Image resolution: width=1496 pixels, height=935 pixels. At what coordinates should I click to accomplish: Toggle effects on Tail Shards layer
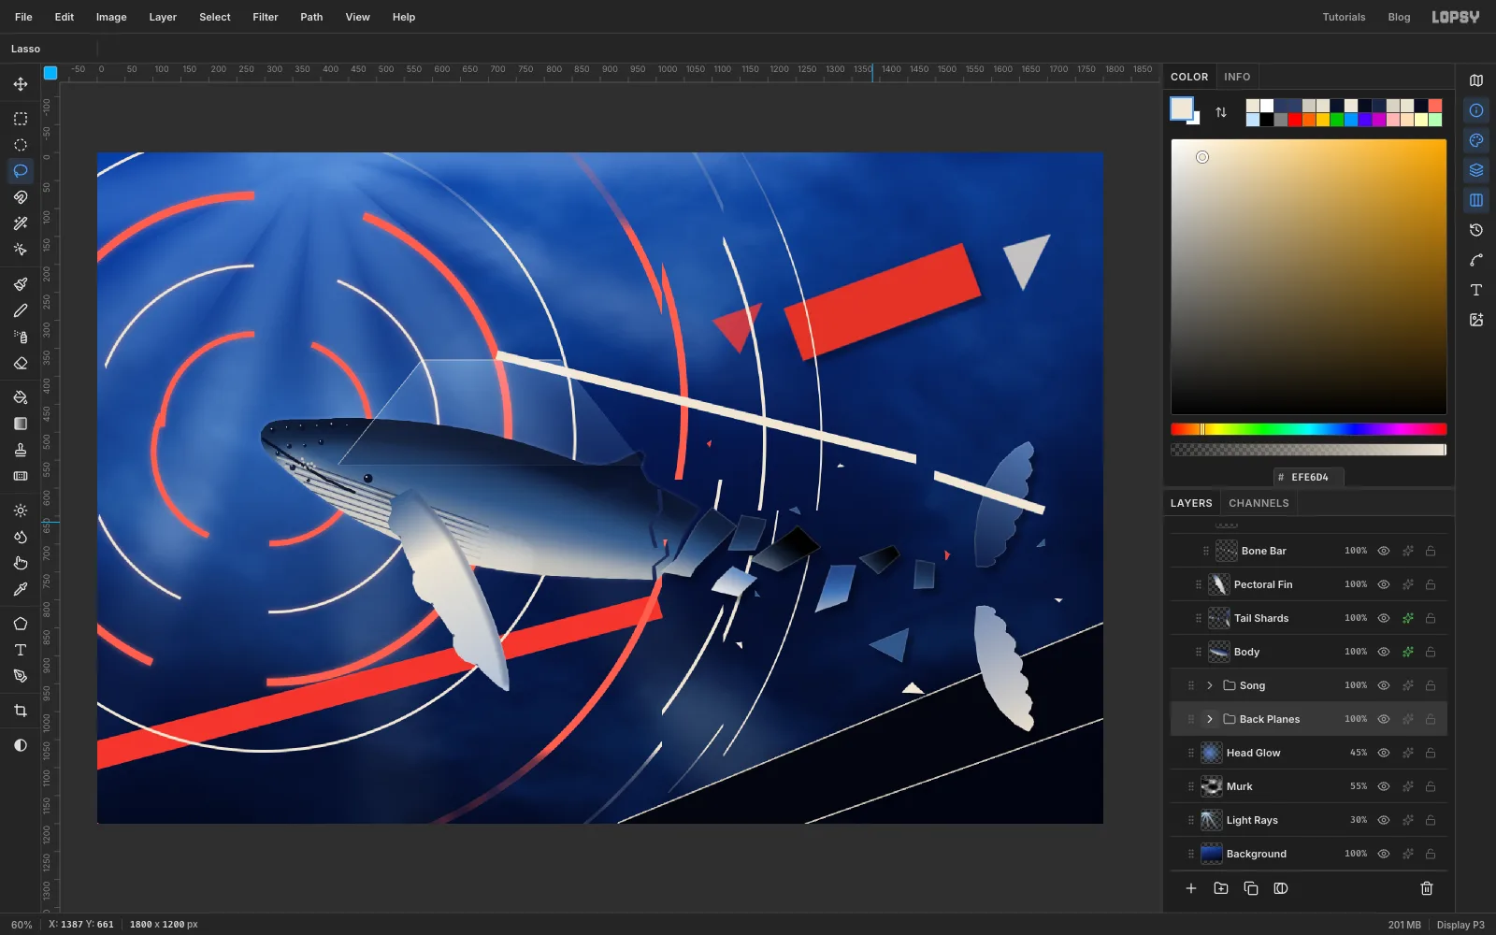(1408, 618)
